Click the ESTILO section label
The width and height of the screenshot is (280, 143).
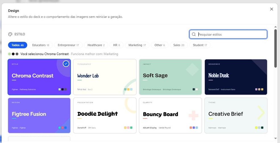[20, 34]
